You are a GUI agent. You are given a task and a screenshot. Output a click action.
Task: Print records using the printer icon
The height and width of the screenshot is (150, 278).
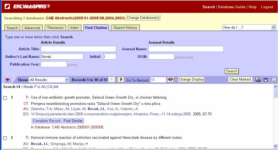click(x=258, y=80)
